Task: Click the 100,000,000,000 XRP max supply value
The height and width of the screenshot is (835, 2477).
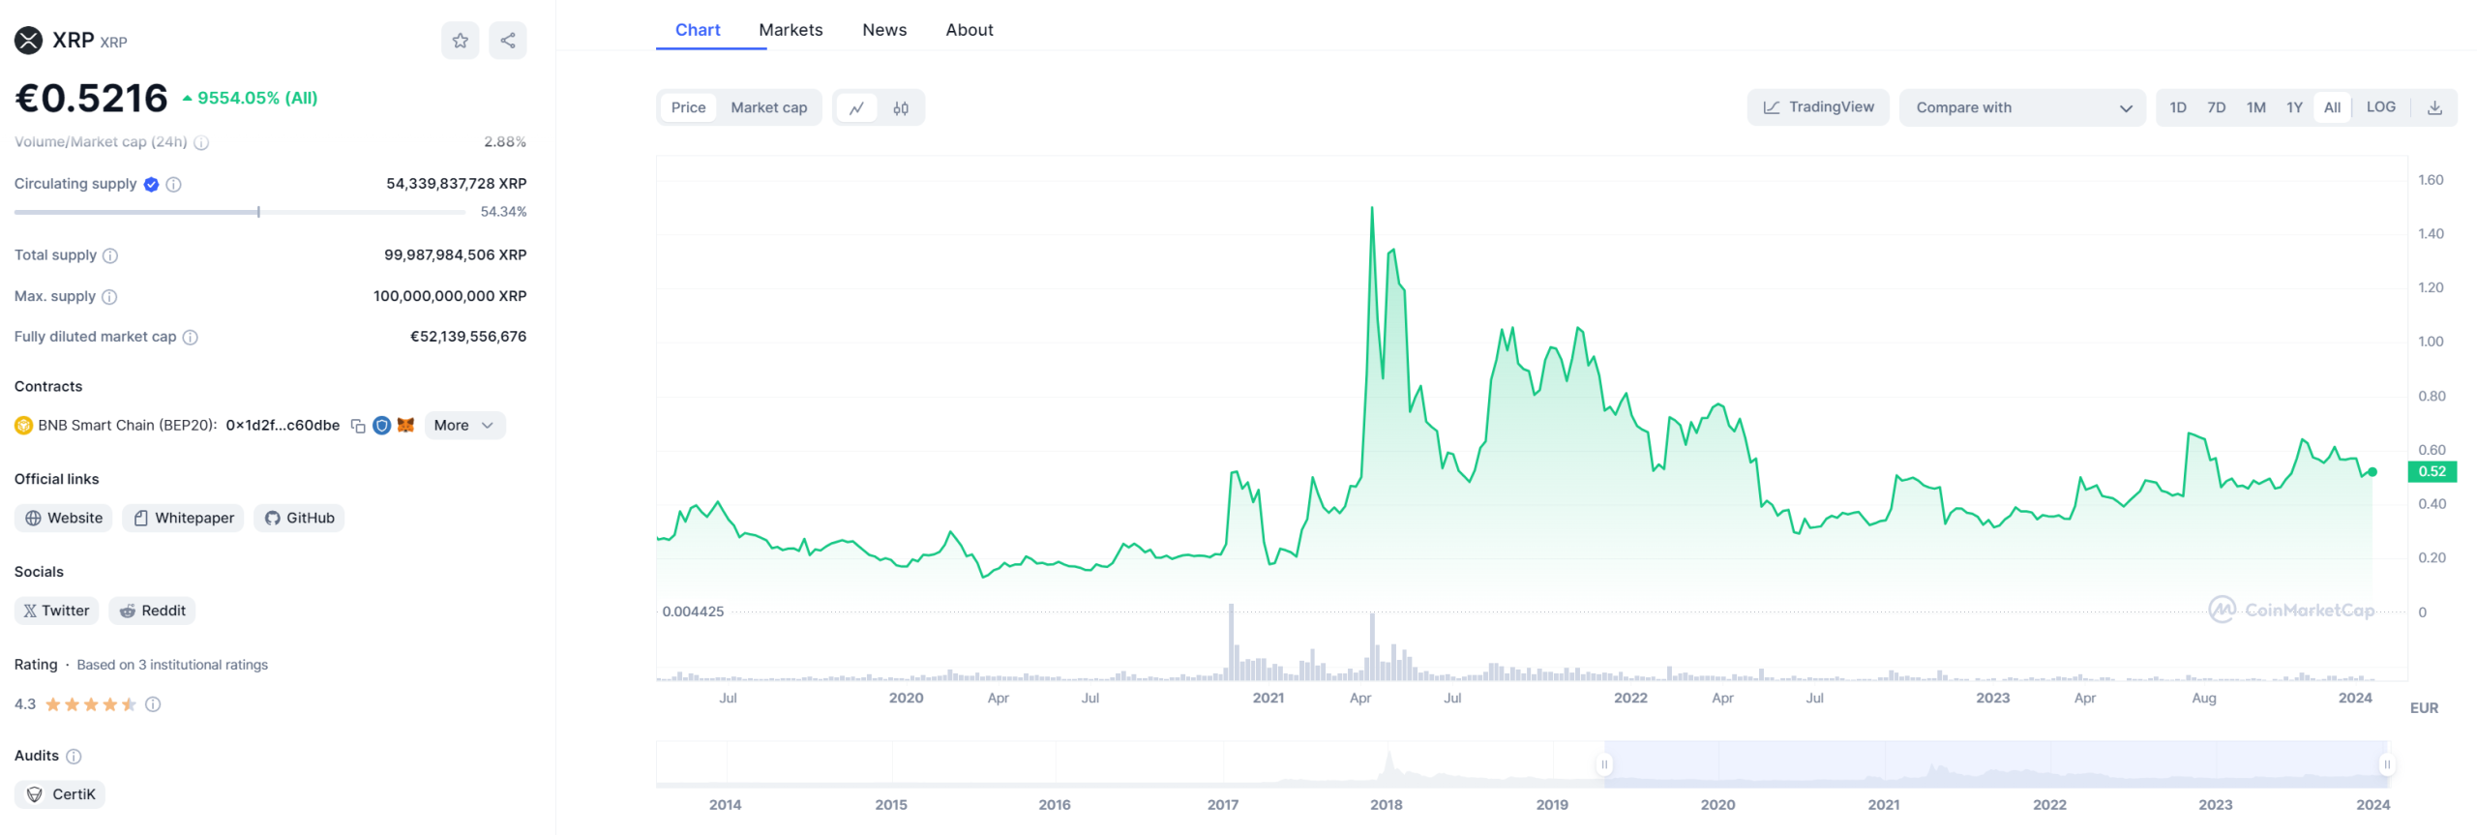Action: pyautogui.click(x=450, y=296)
